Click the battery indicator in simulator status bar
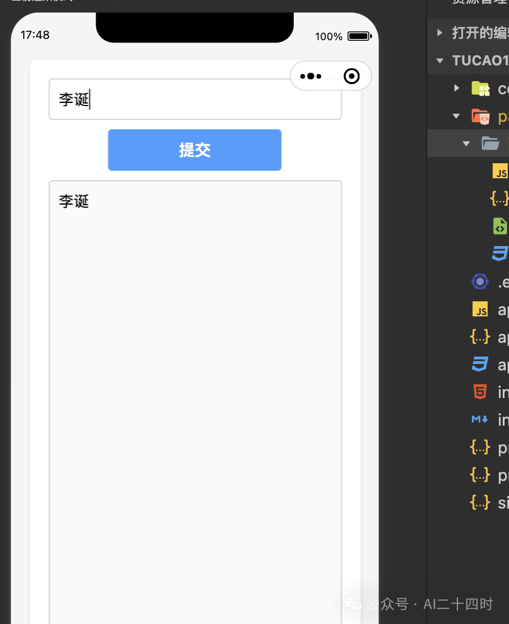The height and width of the screenshot is (624, 509). (x=359, y=36)
